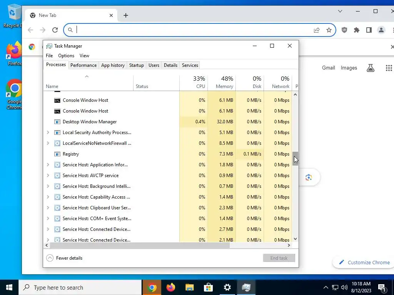The image size is (394, 295).
Task: Bookmark this tab with the star icon
Action: tap(329, 30)
